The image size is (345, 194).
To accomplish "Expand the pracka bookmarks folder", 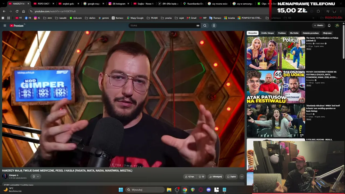I will pos(166,18).
